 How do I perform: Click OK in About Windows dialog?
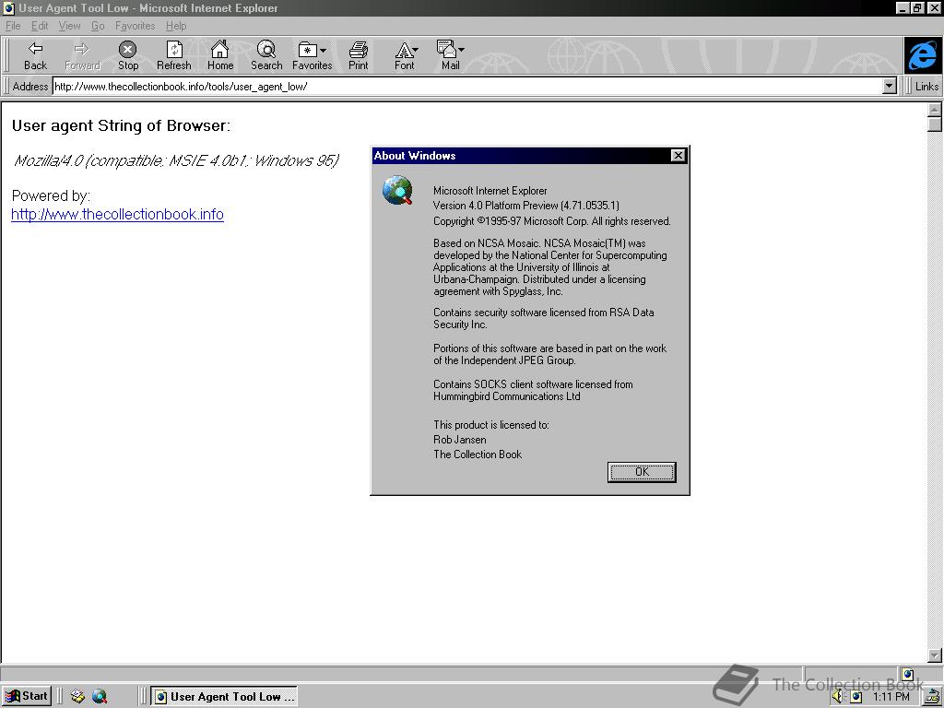(642, 472)
